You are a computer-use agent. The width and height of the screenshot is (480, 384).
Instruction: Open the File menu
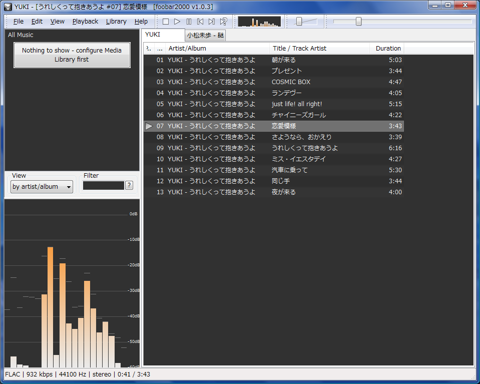coord(19,22)
